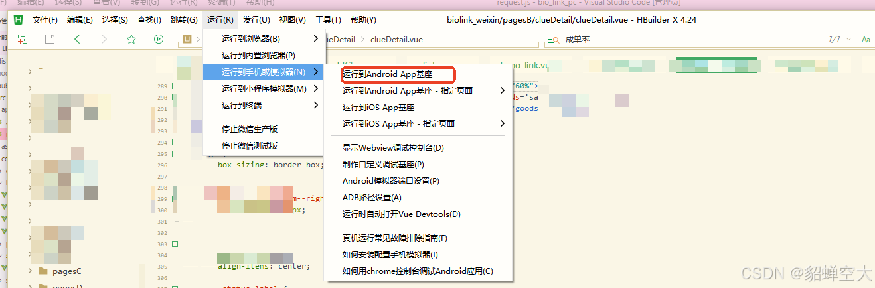The height and width of the screenshot is (288, 875).
Task: Expand 运行到Android App基座 - 指定页面 submenu
Action: 418,90
